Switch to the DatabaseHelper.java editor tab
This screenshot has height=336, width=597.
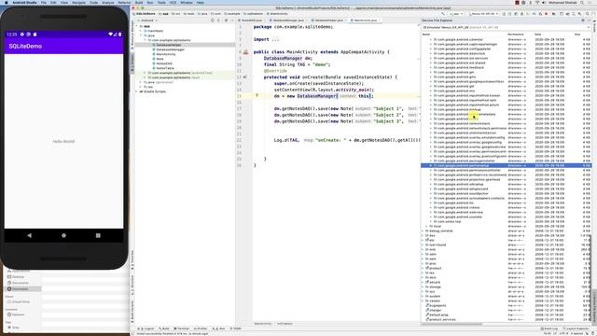(x=329, y=21)
